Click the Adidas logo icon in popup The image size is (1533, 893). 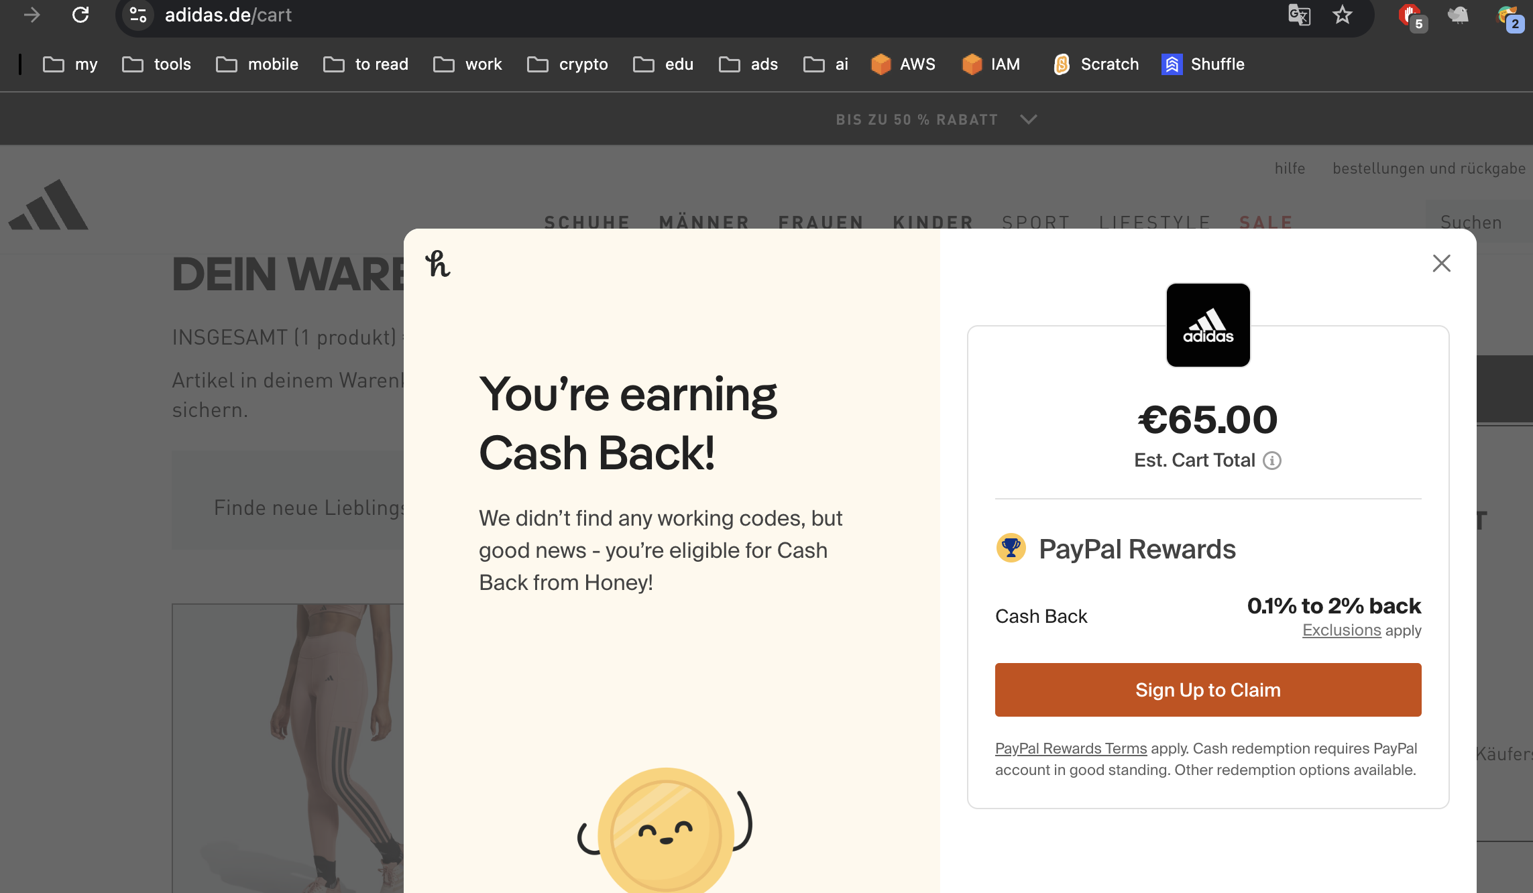coord(1208,324)
